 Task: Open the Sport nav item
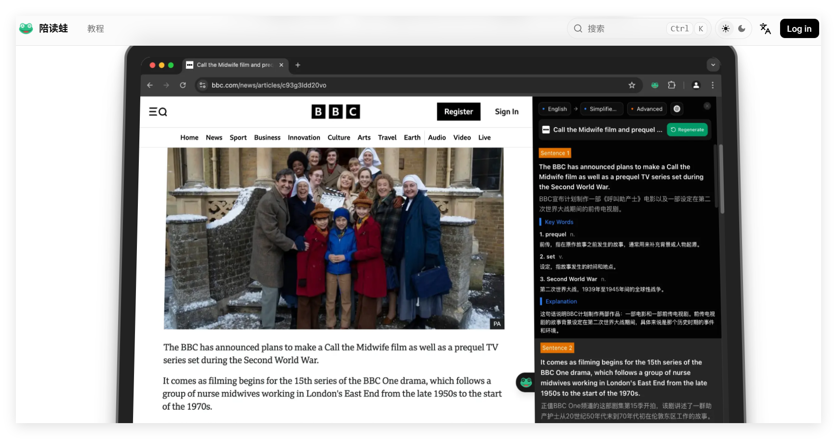[238, 138]
